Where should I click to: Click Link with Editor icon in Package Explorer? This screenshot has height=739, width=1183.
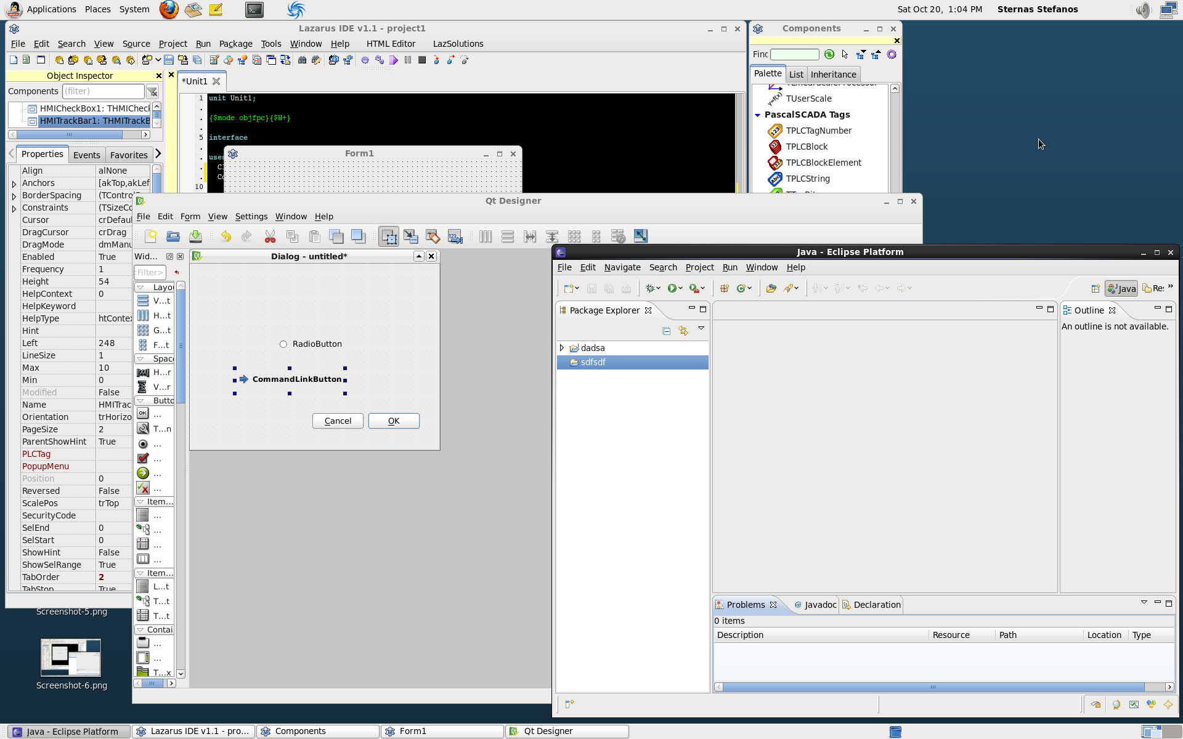pyautogui.click(x=683, y=331)
